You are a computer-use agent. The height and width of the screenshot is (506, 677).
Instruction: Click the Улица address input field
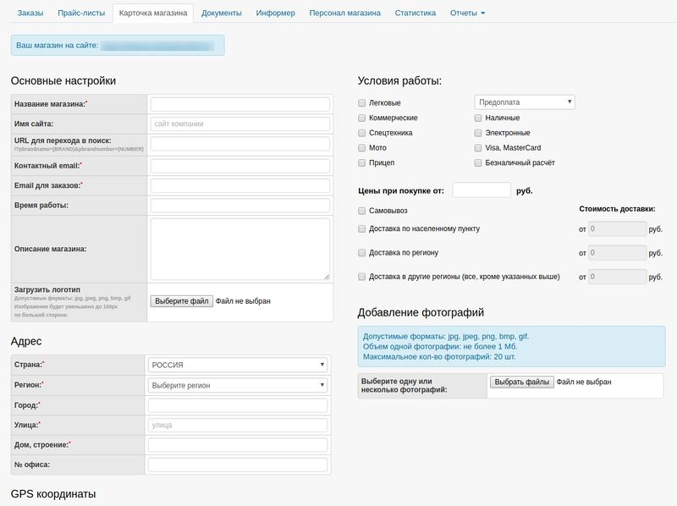238,425
